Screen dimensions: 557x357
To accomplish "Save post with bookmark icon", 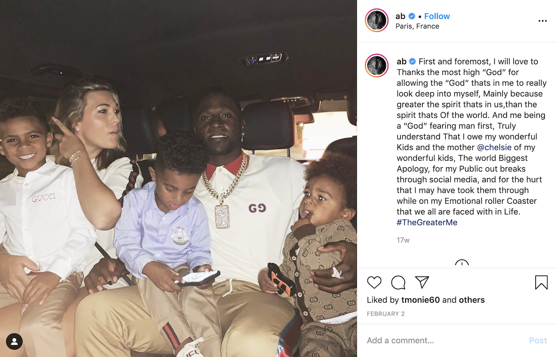I will (x=541, y=283).
